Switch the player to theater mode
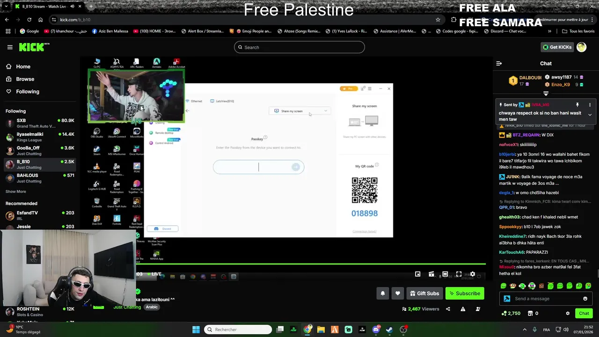This screenshot has width=599, height=337. pos(445,274)
